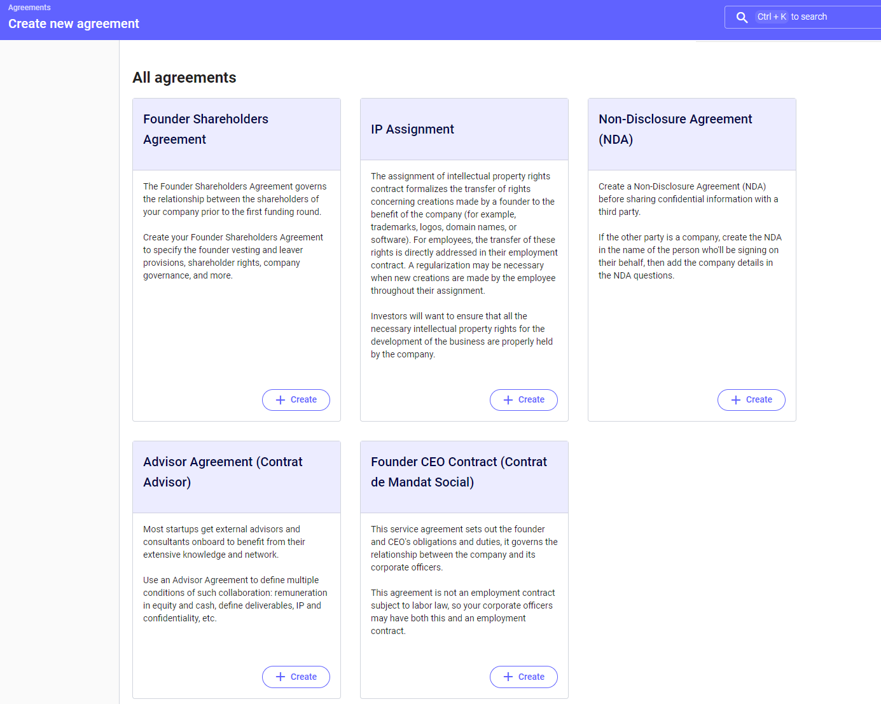Click the IP Assignment description about investors

point(462,335)
